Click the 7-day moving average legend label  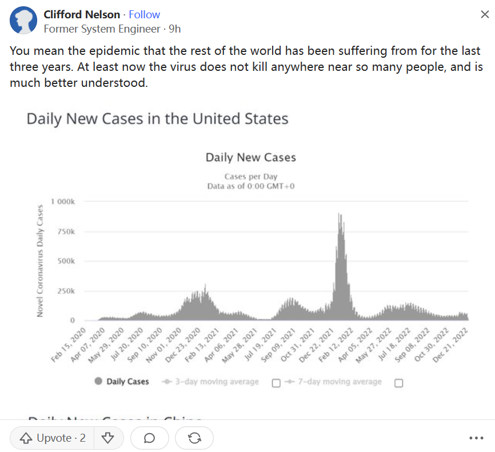(x=340, y=382)
